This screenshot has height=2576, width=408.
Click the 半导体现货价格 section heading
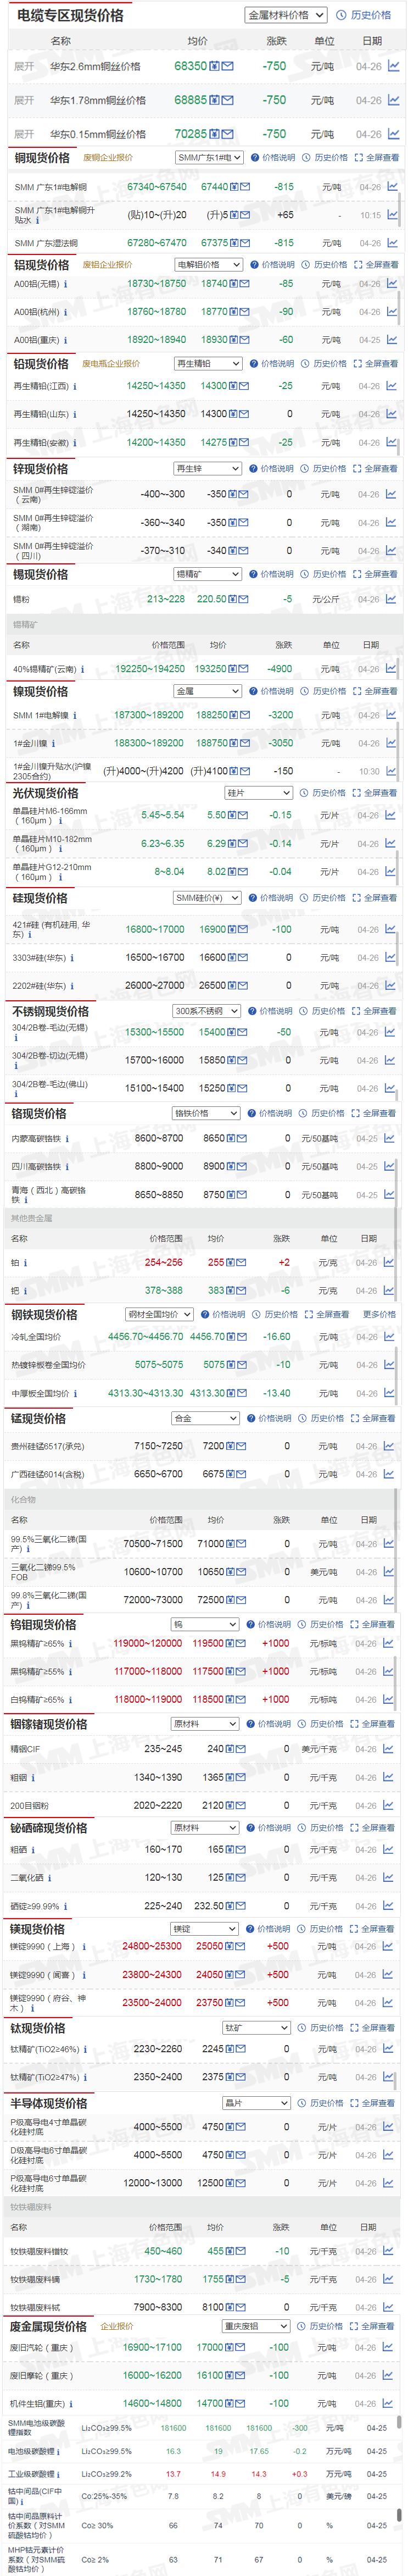point(49,2103)
